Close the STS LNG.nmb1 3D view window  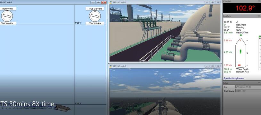pyautogui.click(x=218, y=2)
